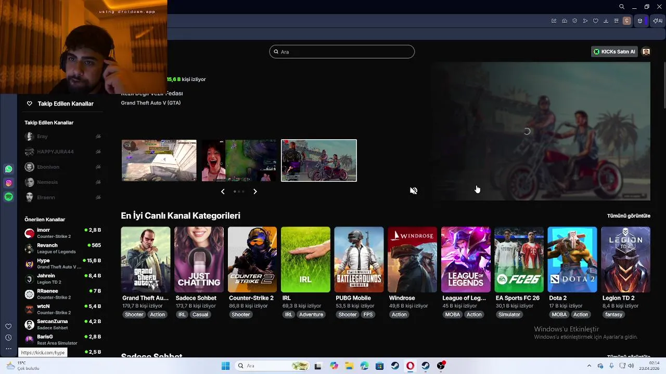Image resolution: width=666 pixels, height=374 pixels.
Task: Open Instagram in the Opera sidebar
Action: [8, 183]
